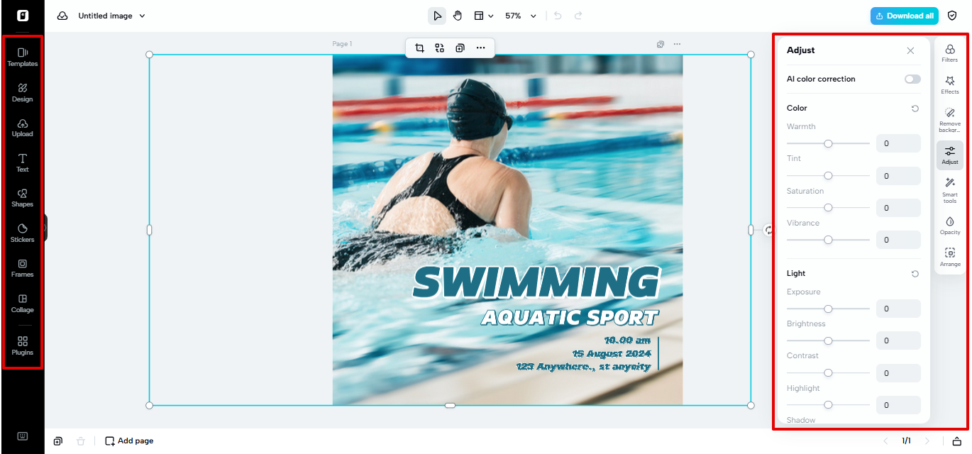Open the layout grid dropdown in top bar
972x454 pixels.
click(483, 16)
